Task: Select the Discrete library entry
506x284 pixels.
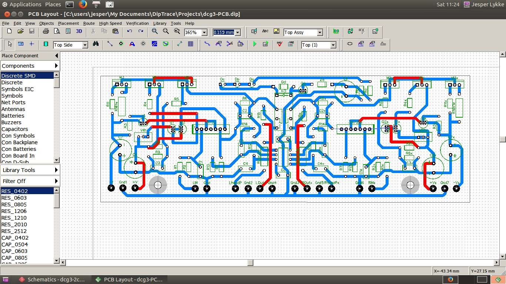Action: pyautogui.click(x=27, y=82)
